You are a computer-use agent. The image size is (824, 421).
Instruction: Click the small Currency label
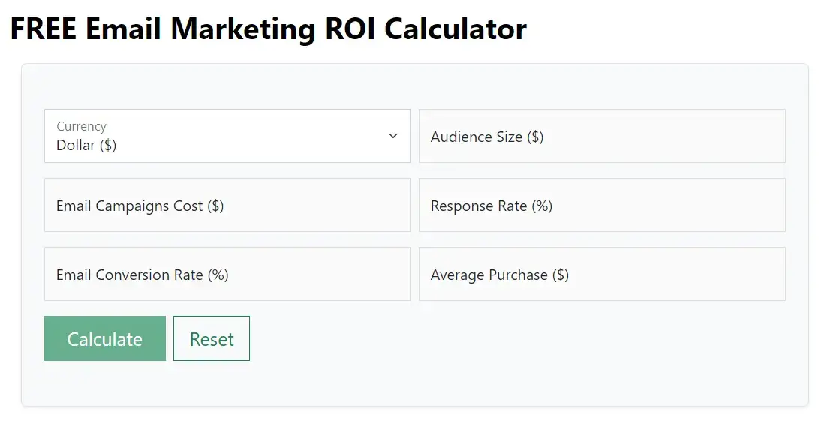point(82,126)
